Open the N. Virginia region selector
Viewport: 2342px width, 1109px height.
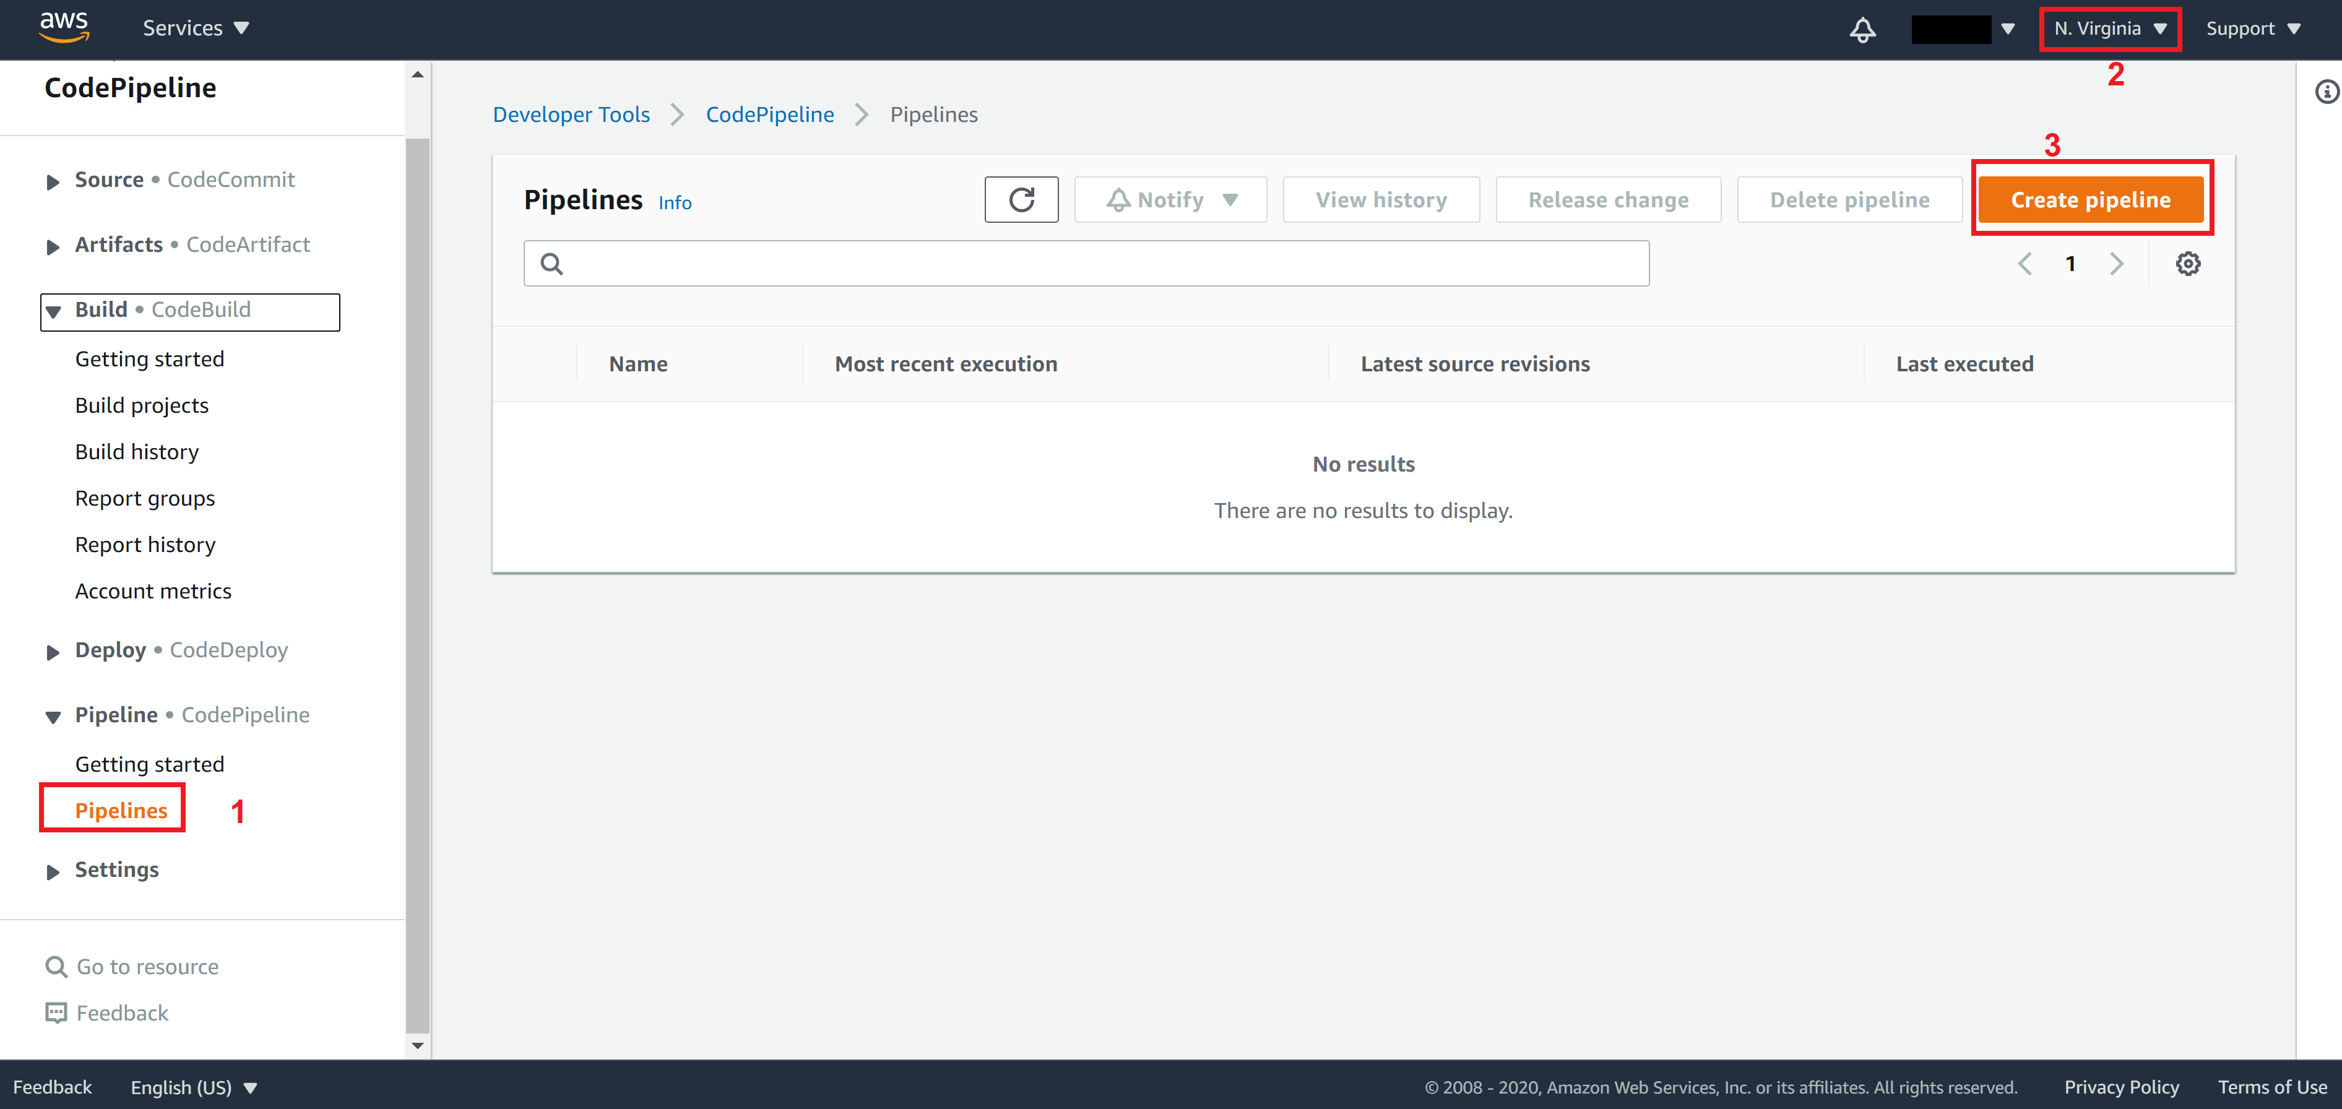point(2110,28)
